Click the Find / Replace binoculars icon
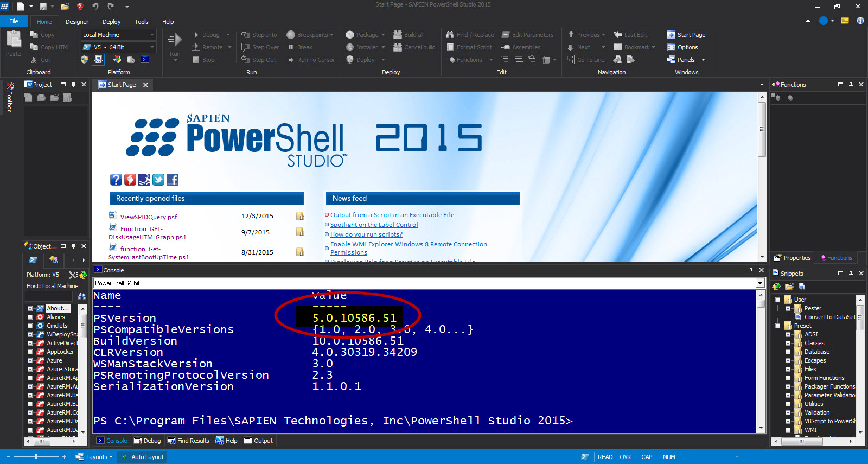The width and height of the screenshot is (868, 464). [450, 35]
